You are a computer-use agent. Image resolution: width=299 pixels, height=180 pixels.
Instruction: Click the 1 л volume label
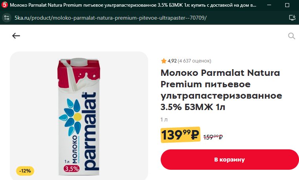pos(164,119)
